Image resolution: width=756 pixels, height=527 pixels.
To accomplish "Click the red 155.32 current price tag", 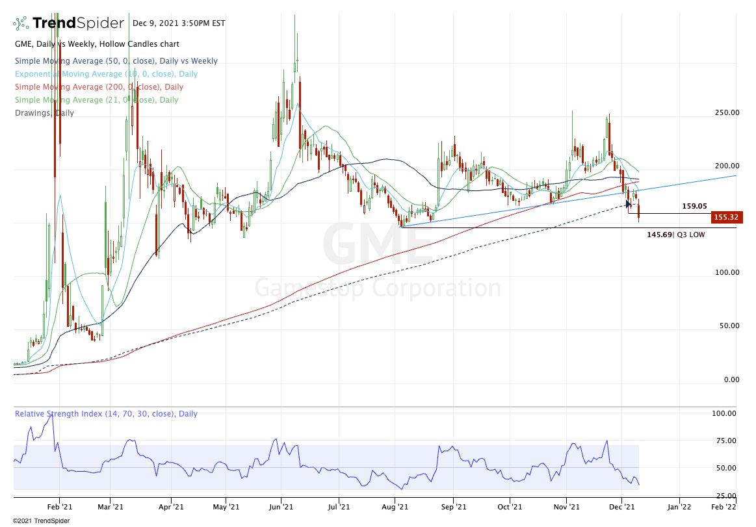I will pyautogui.click(x=725, y=217).
